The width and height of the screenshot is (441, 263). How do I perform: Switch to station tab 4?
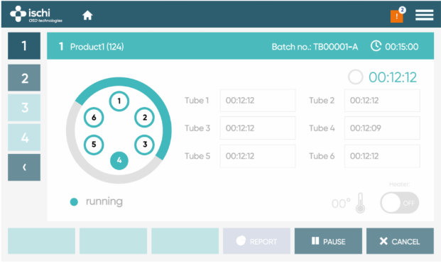pyautogui.click(x=24, y=138)
